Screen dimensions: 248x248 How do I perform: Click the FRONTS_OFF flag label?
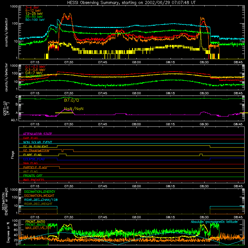pyautogui.click(x=33, y=176)
